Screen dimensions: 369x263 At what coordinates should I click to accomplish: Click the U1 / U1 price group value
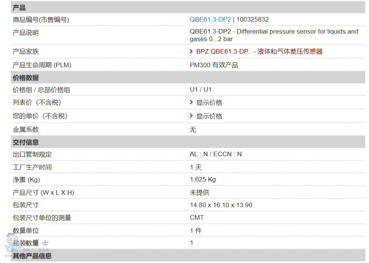point(201,90)
